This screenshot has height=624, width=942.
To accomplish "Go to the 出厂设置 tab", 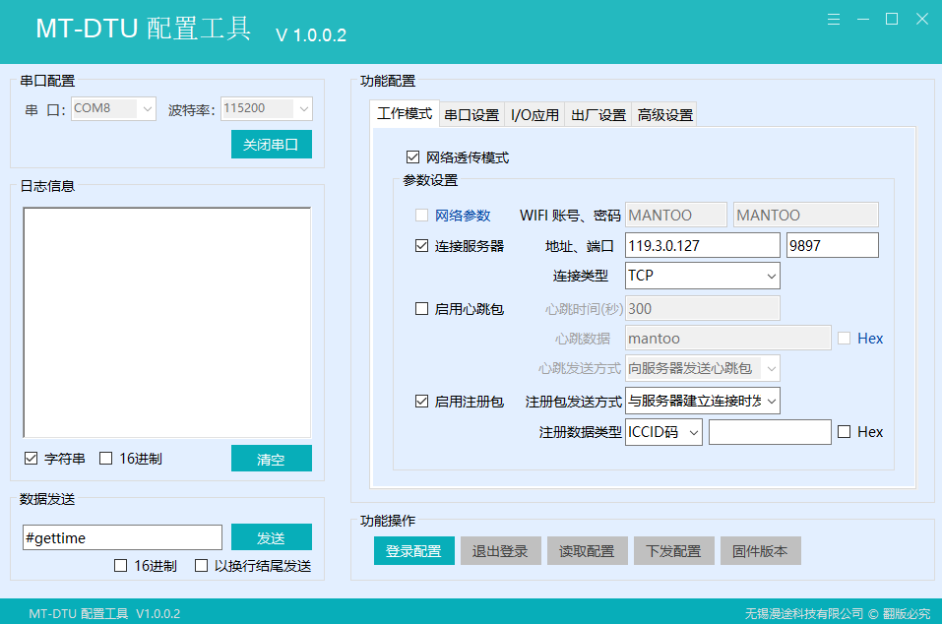I will click(598, 115).
